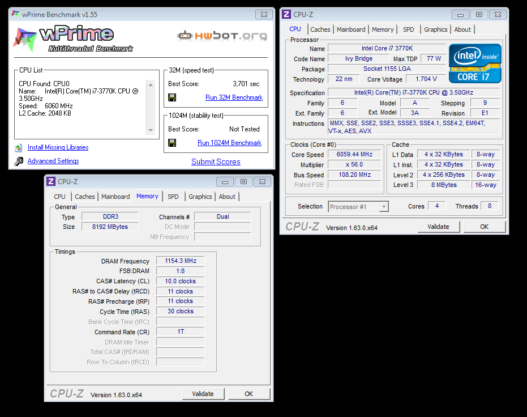Open SPD tab in the Memory window
Screen dimensions: 527x417
coord(173,197)
